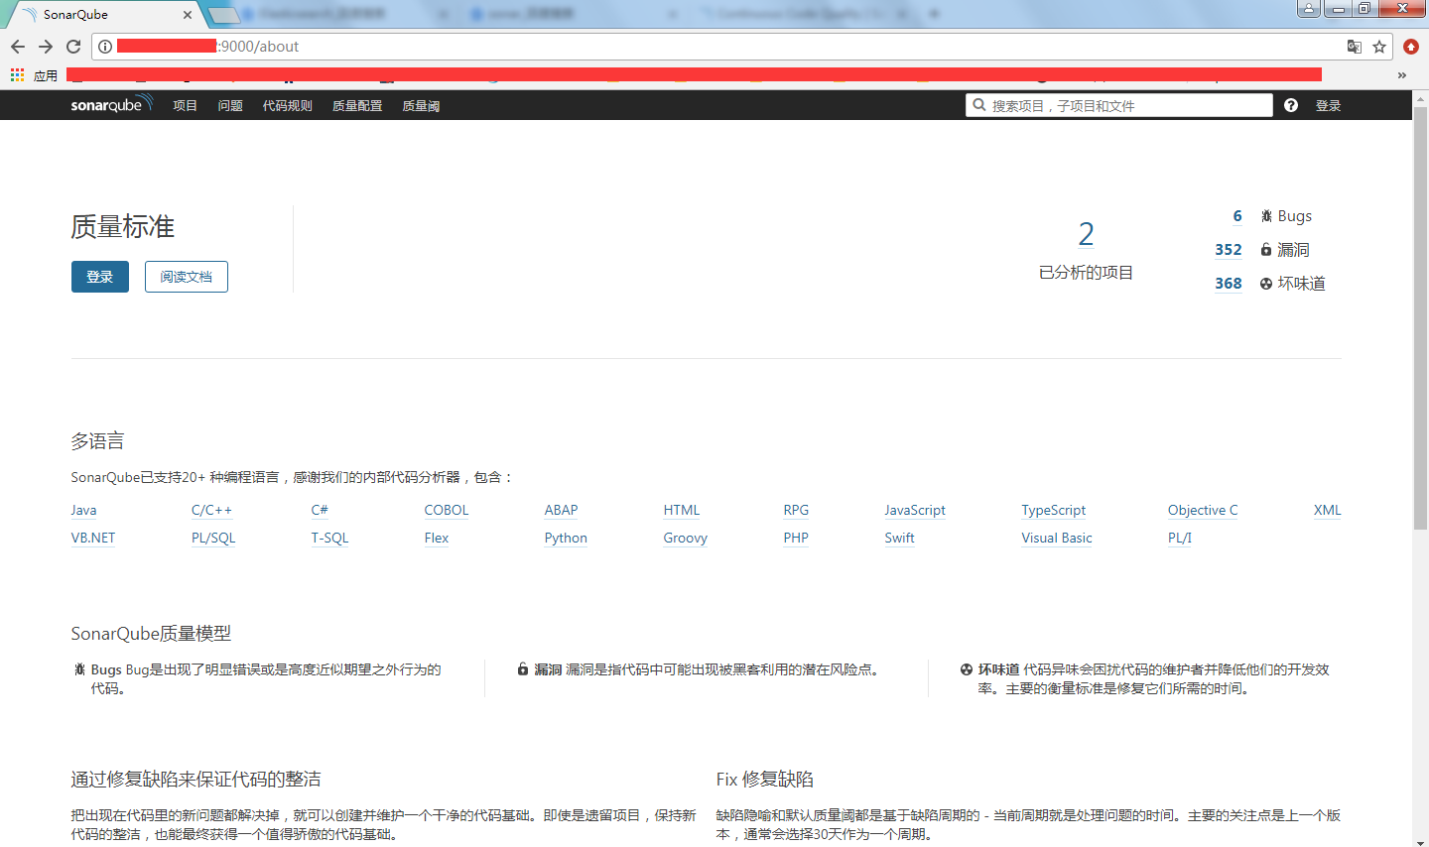Open the 代码规则 menu item
The width and height of the screenshot is (1429, 847).
288,106
